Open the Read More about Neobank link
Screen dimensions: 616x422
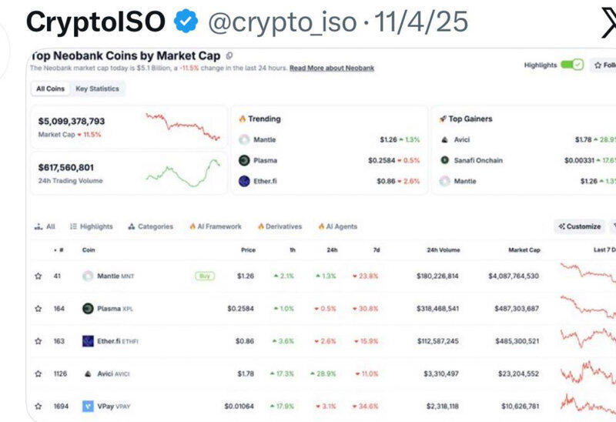332,68
